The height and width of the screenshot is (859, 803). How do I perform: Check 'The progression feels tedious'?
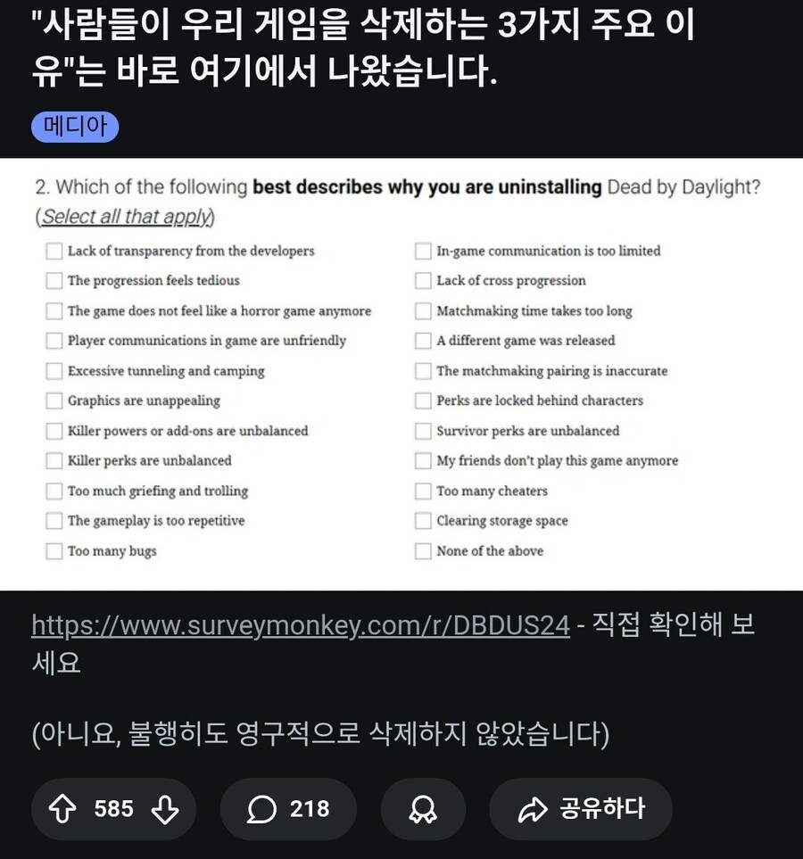coord(54,281)
